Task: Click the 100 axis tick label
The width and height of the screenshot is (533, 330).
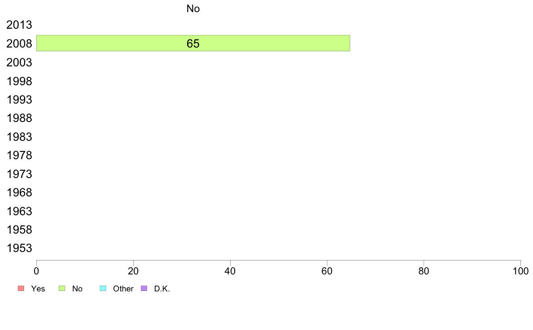Action: coord(520,271)
